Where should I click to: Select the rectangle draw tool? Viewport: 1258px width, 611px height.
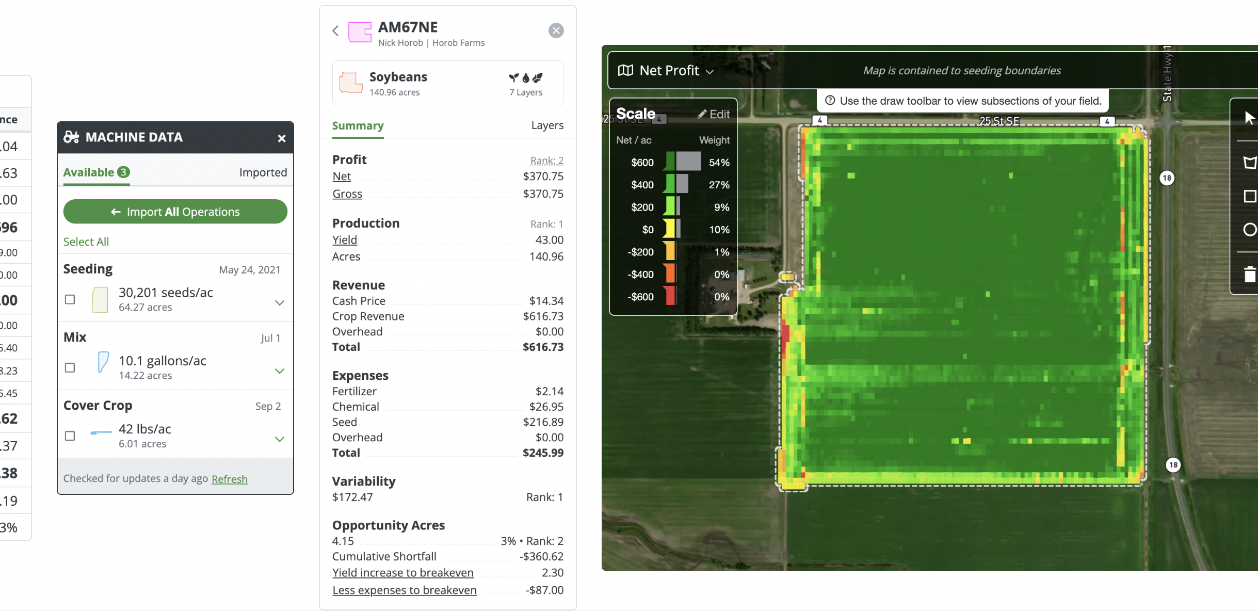click(x=1249, y=196)
